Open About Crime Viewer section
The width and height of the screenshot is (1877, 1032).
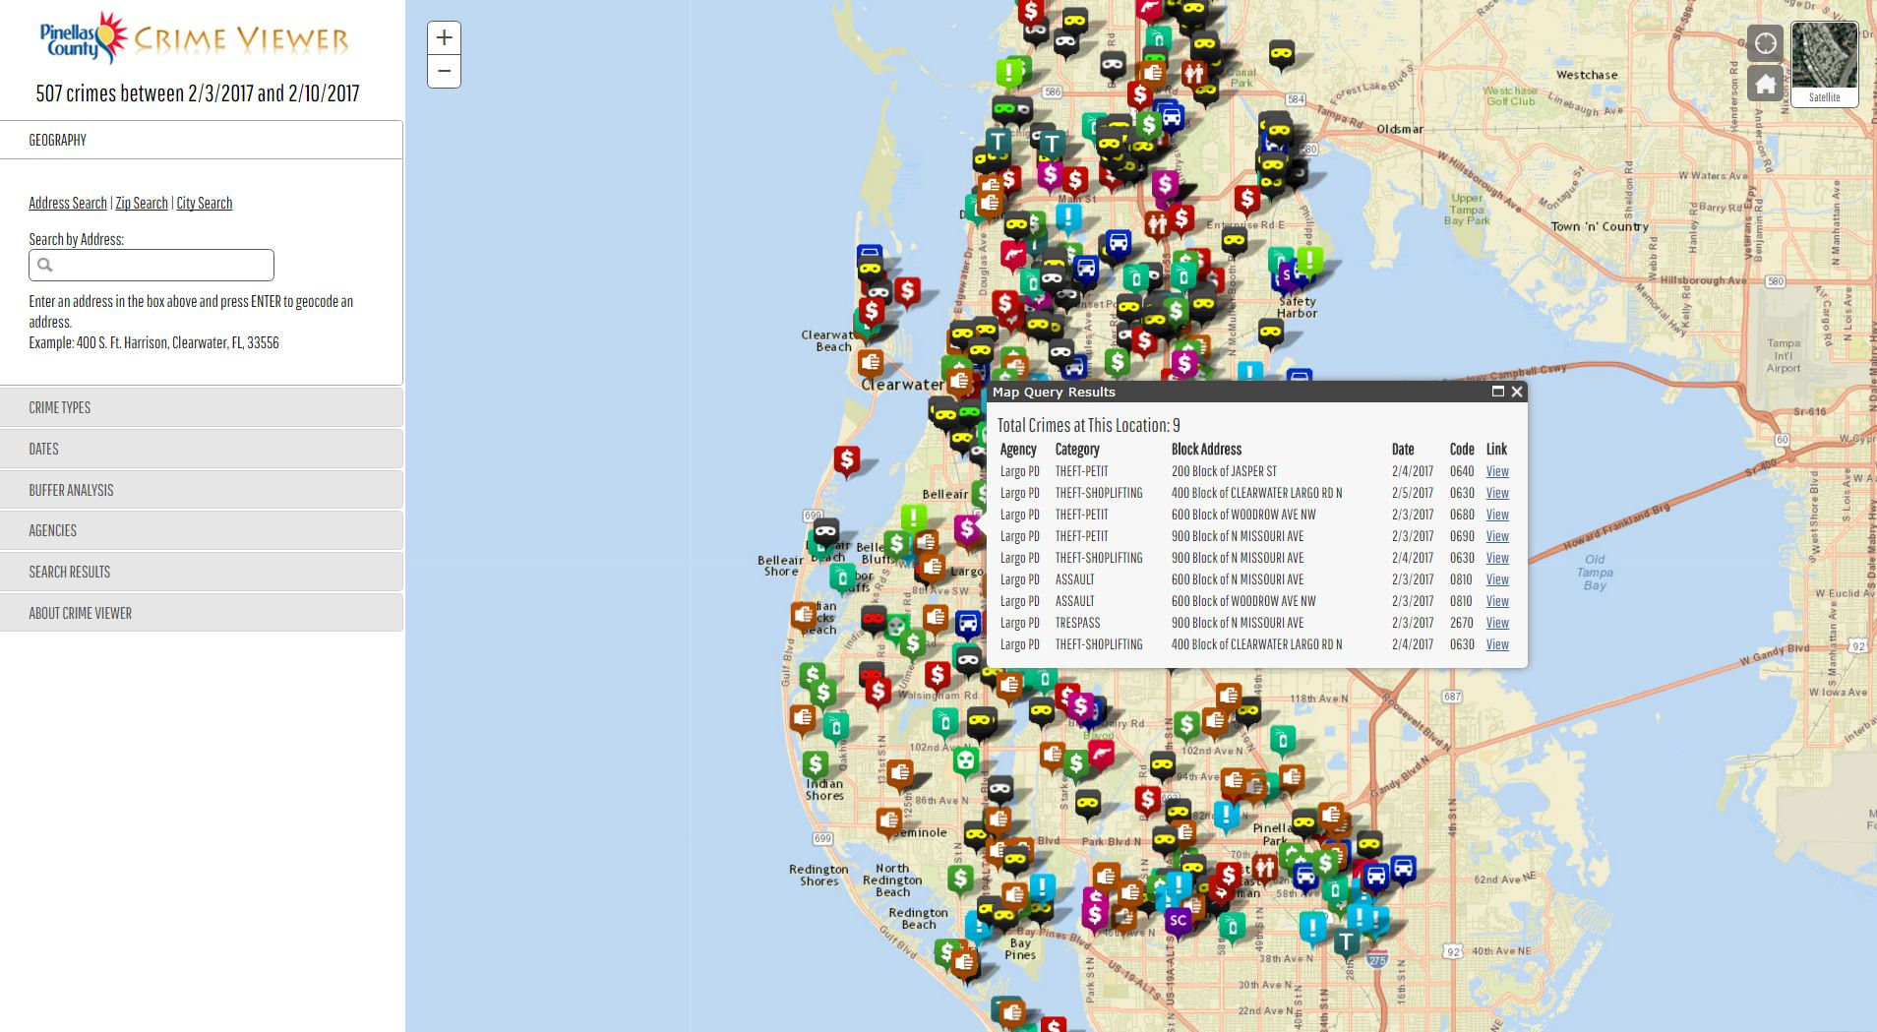click(202, 613)
